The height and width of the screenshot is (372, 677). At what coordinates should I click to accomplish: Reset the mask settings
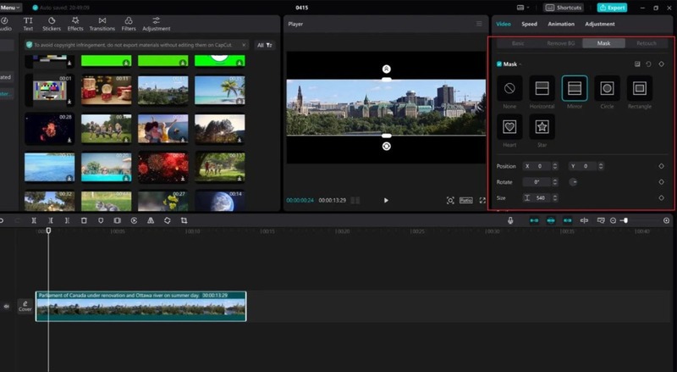(x=648, y=64)
